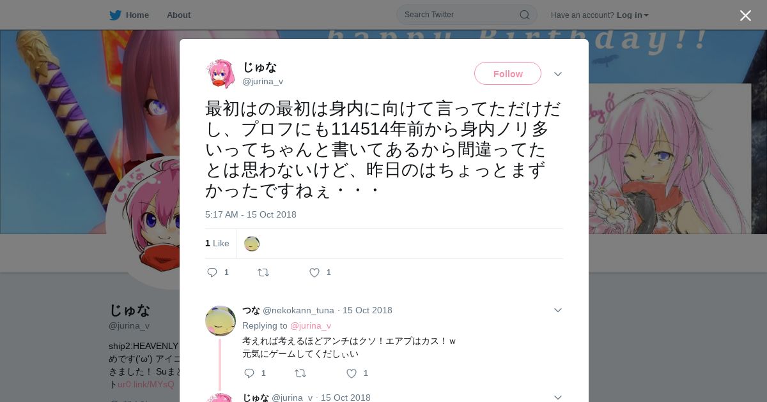Viewport: 767px width, 402px height.
Task: Retweet つな's reply
Action: (x=300, y=373)
